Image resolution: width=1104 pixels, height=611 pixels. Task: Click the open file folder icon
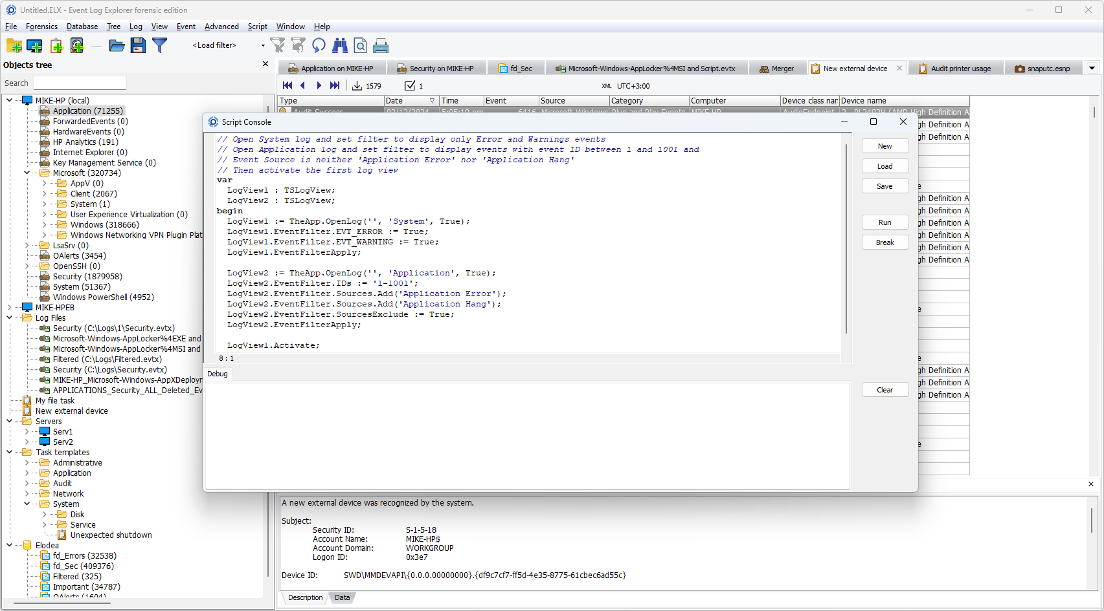click(117, 46)
